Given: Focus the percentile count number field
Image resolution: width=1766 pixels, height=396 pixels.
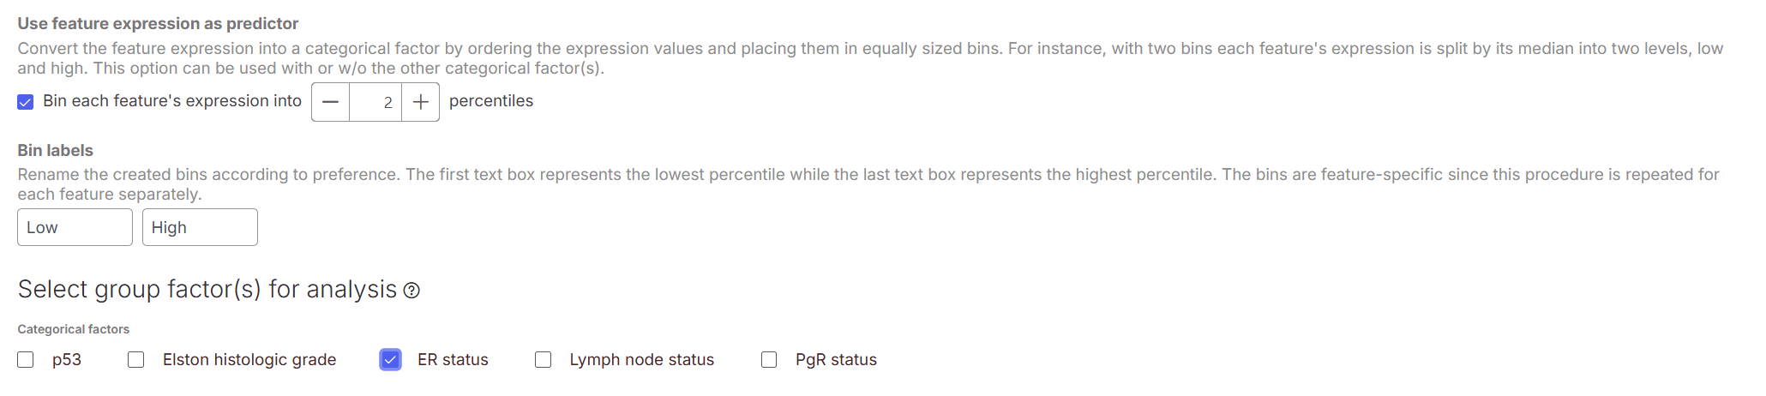Looking at the screenshot, I should pos(375,102).
